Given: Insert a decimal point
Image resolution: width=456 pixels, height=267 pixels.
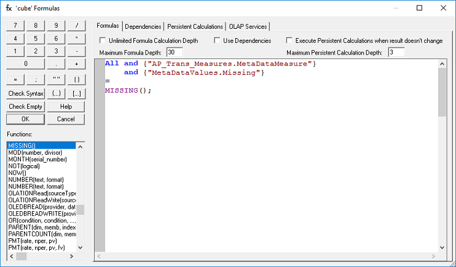Looking at the screenshot, I should click(x=56, y=64).
